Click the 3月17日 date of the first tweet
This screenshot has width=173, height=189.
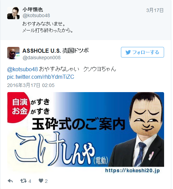155,10
